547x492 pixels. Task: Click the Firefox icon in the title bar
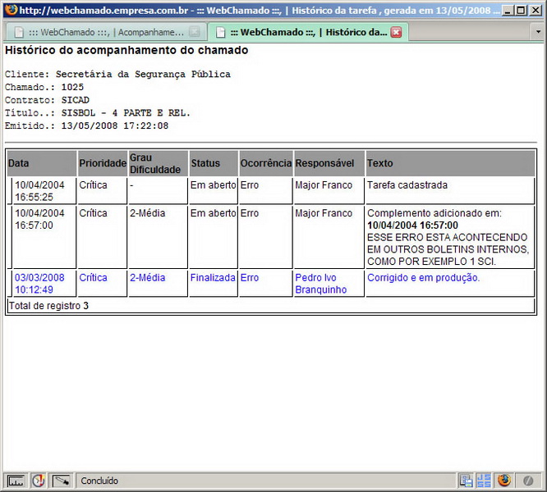tap(9, 11)
